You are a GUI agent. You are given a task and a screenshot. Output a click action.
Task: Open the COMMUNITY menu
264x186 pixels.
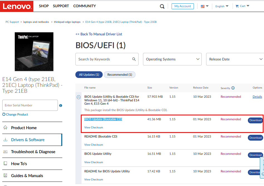click(85, 6)
